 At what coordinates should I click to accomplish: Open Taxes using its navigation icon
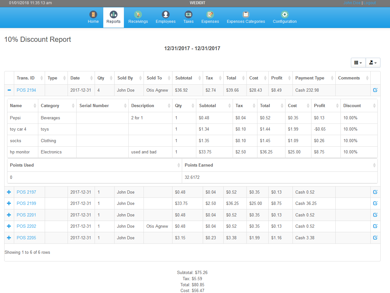(188, 14)
